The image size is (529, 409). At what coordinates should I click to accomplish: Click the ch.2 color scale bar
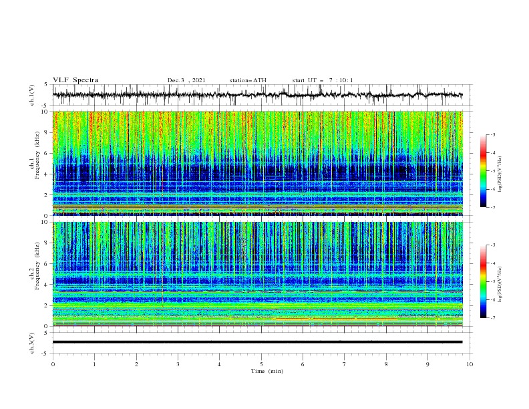tap(483, 281)
